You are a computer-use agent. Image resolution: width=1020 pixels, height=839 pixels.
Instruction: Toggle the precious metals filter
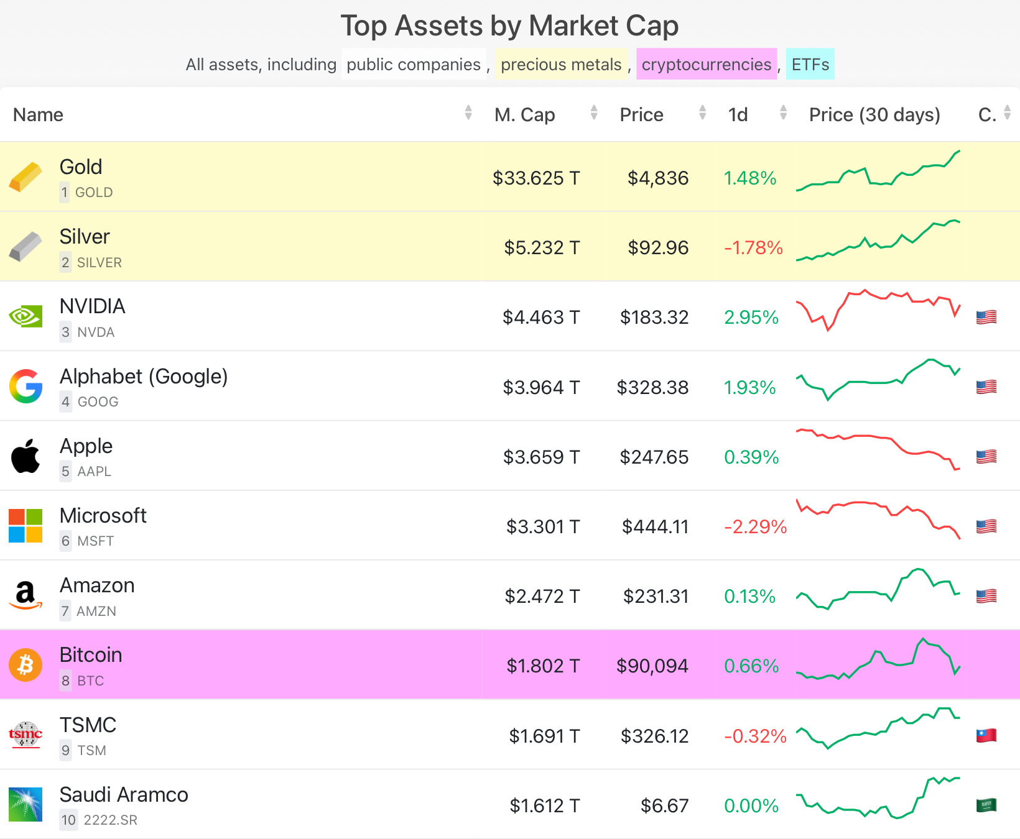coord(561,65)
